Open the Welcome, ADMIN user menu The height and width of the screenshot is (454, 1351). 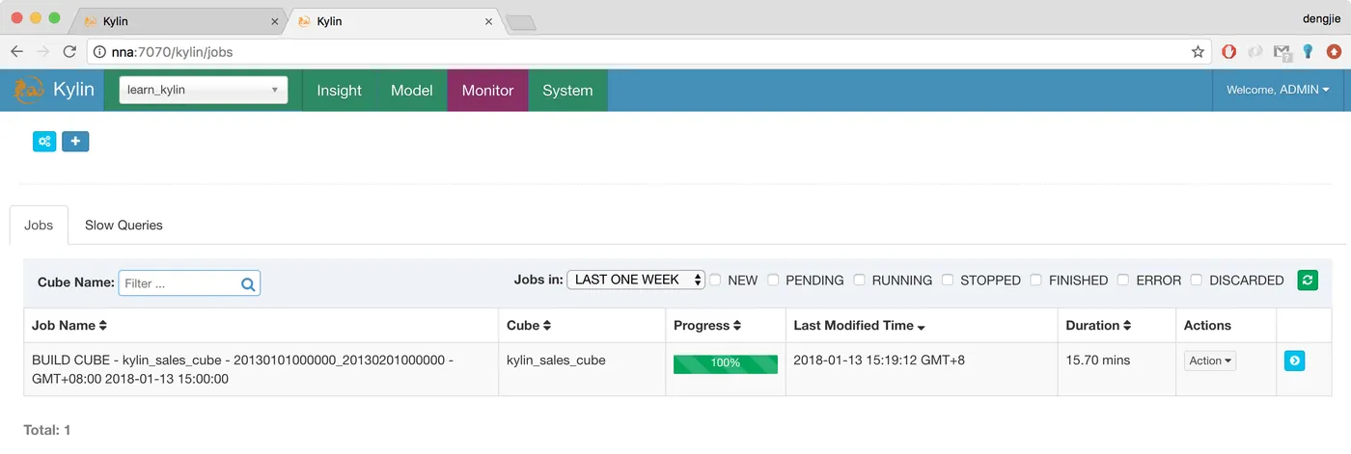pyautogui.click(x=1278, y=90)
